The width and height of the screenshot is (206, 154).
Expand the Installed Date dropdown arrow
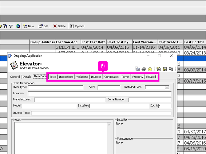(x=167, y=87)
